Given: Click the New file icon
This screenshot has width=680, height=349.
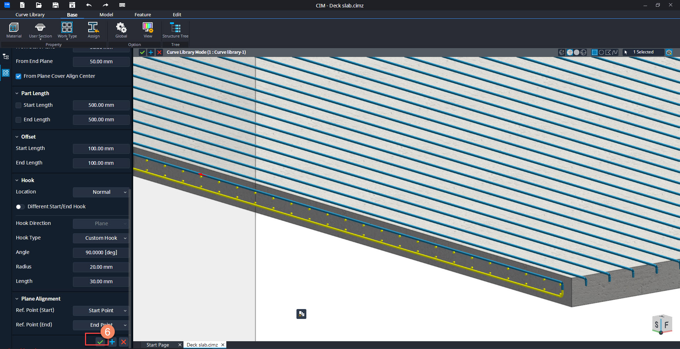Looking at the screenshot, I should pyautogui.click(x=22, y=5).
